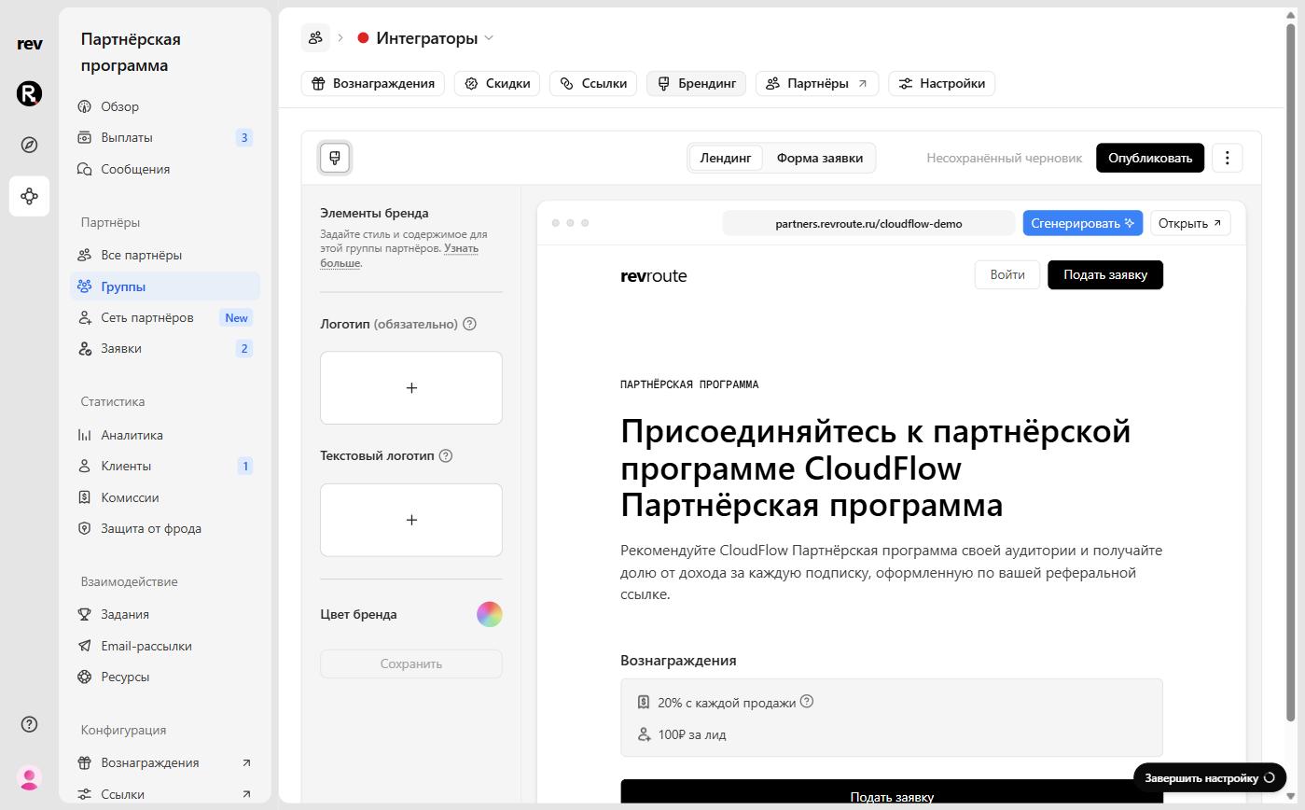Click the page vertical scrollbar
The height and width of the screenshot is (810, 1305).
pos(1292,373)
